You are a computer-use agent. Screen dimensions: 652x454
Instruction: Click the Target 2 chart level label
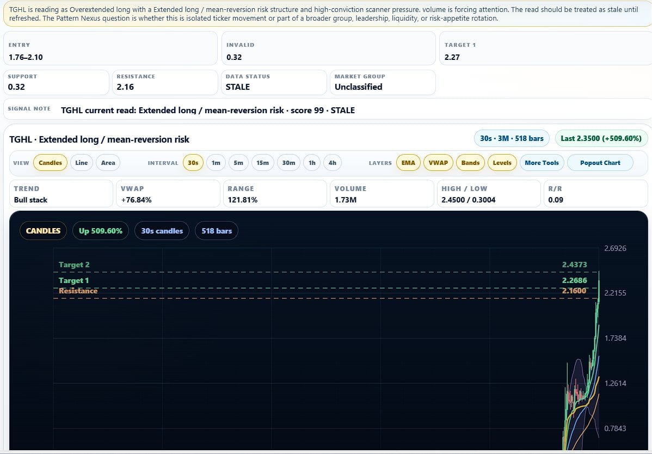point(74,265)
